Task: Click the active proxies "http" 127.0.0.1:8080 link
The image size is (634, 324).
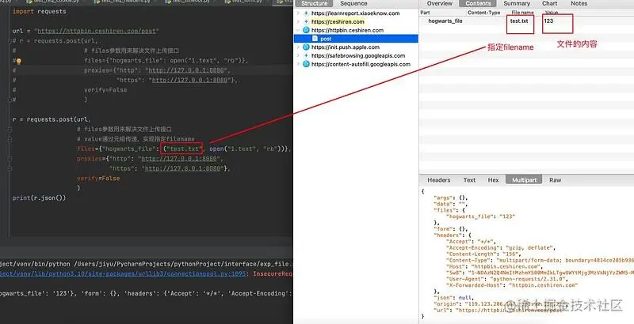Action: point(180,159)
